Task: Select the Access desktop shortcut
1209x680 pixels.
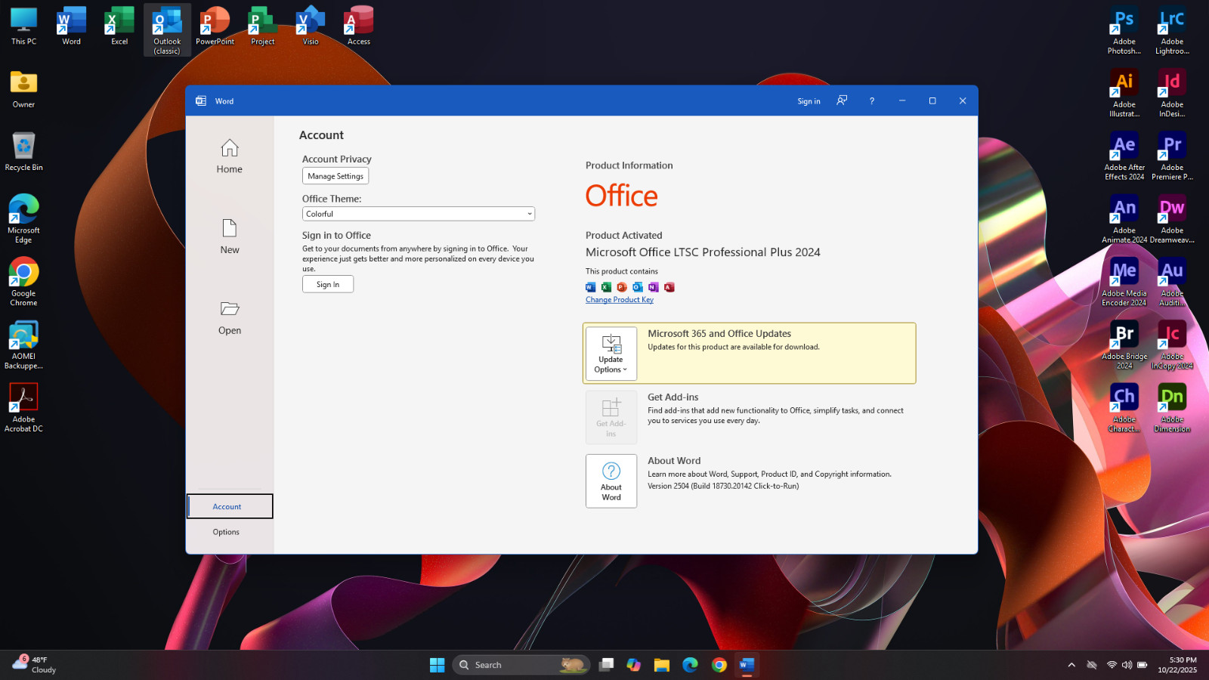Action: pos(359,26)
